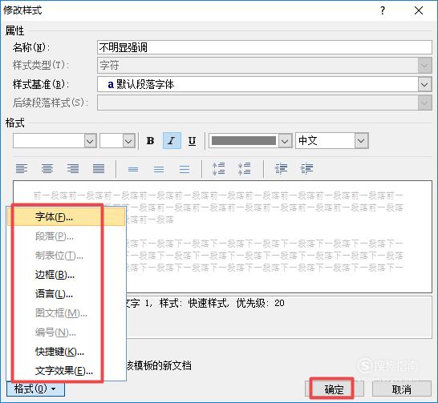Confirm with the 确定 button
This screenshot has height=403, width=438.
click(x=335, y=389)
